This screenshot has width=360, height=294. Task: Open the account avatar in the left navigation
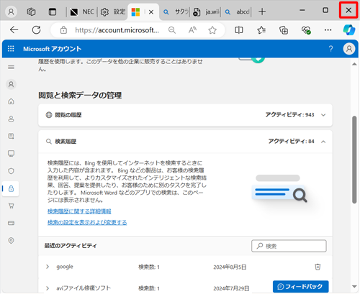coord(11,84)
